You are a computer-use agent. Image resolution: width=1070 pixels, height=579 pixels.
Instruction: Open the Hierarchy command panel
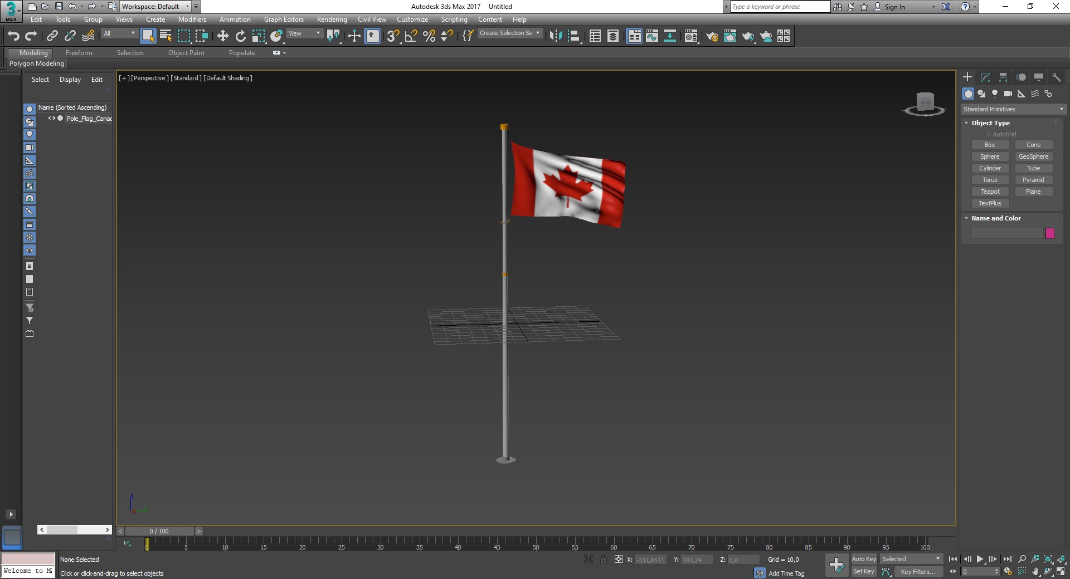point(1003,77)
